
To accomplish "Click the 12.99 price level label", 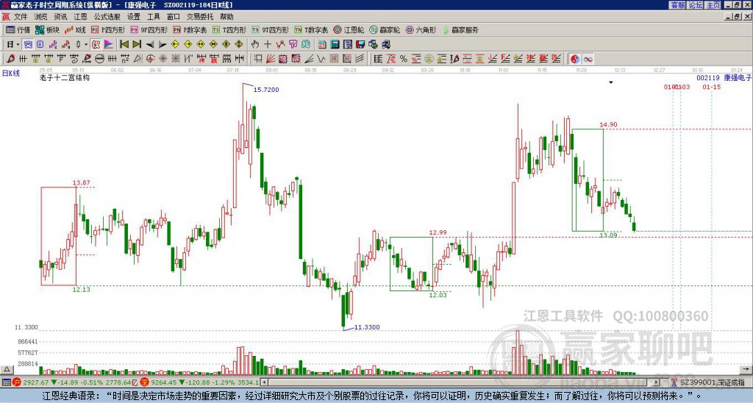I will click(438, 232).
